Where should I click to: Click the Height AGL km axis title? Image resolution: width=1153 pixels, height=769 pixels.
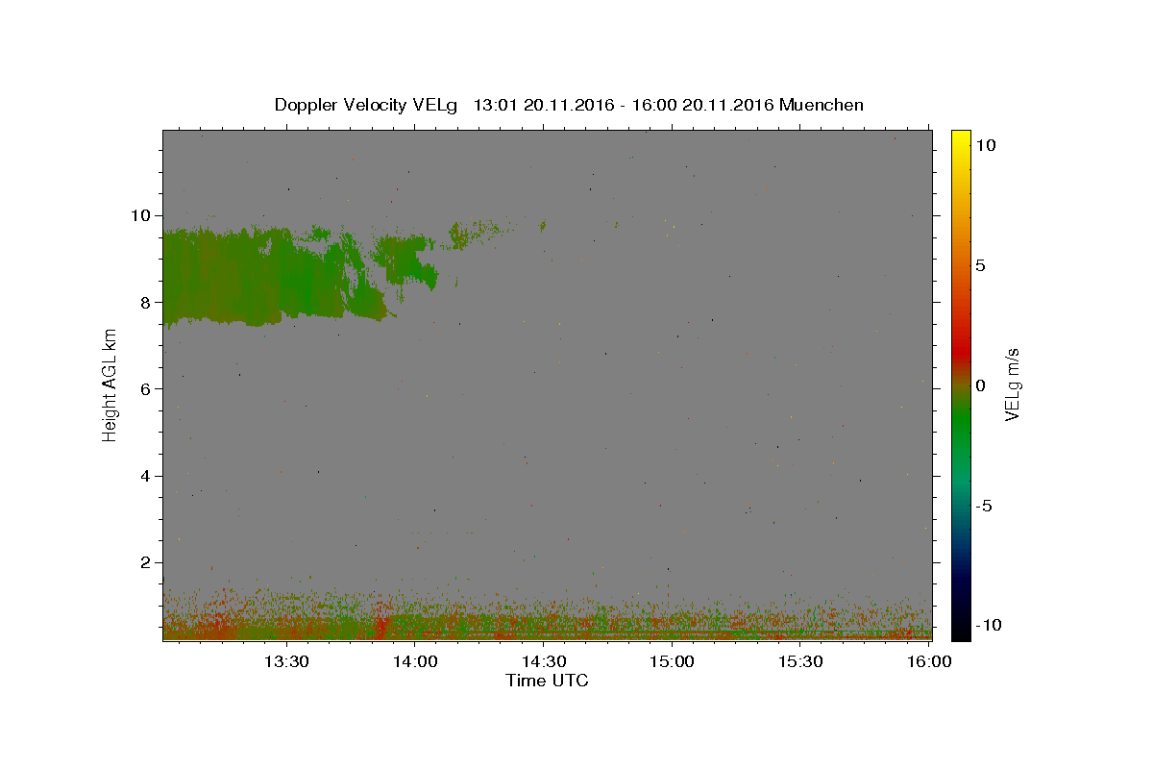pos(110,384)
